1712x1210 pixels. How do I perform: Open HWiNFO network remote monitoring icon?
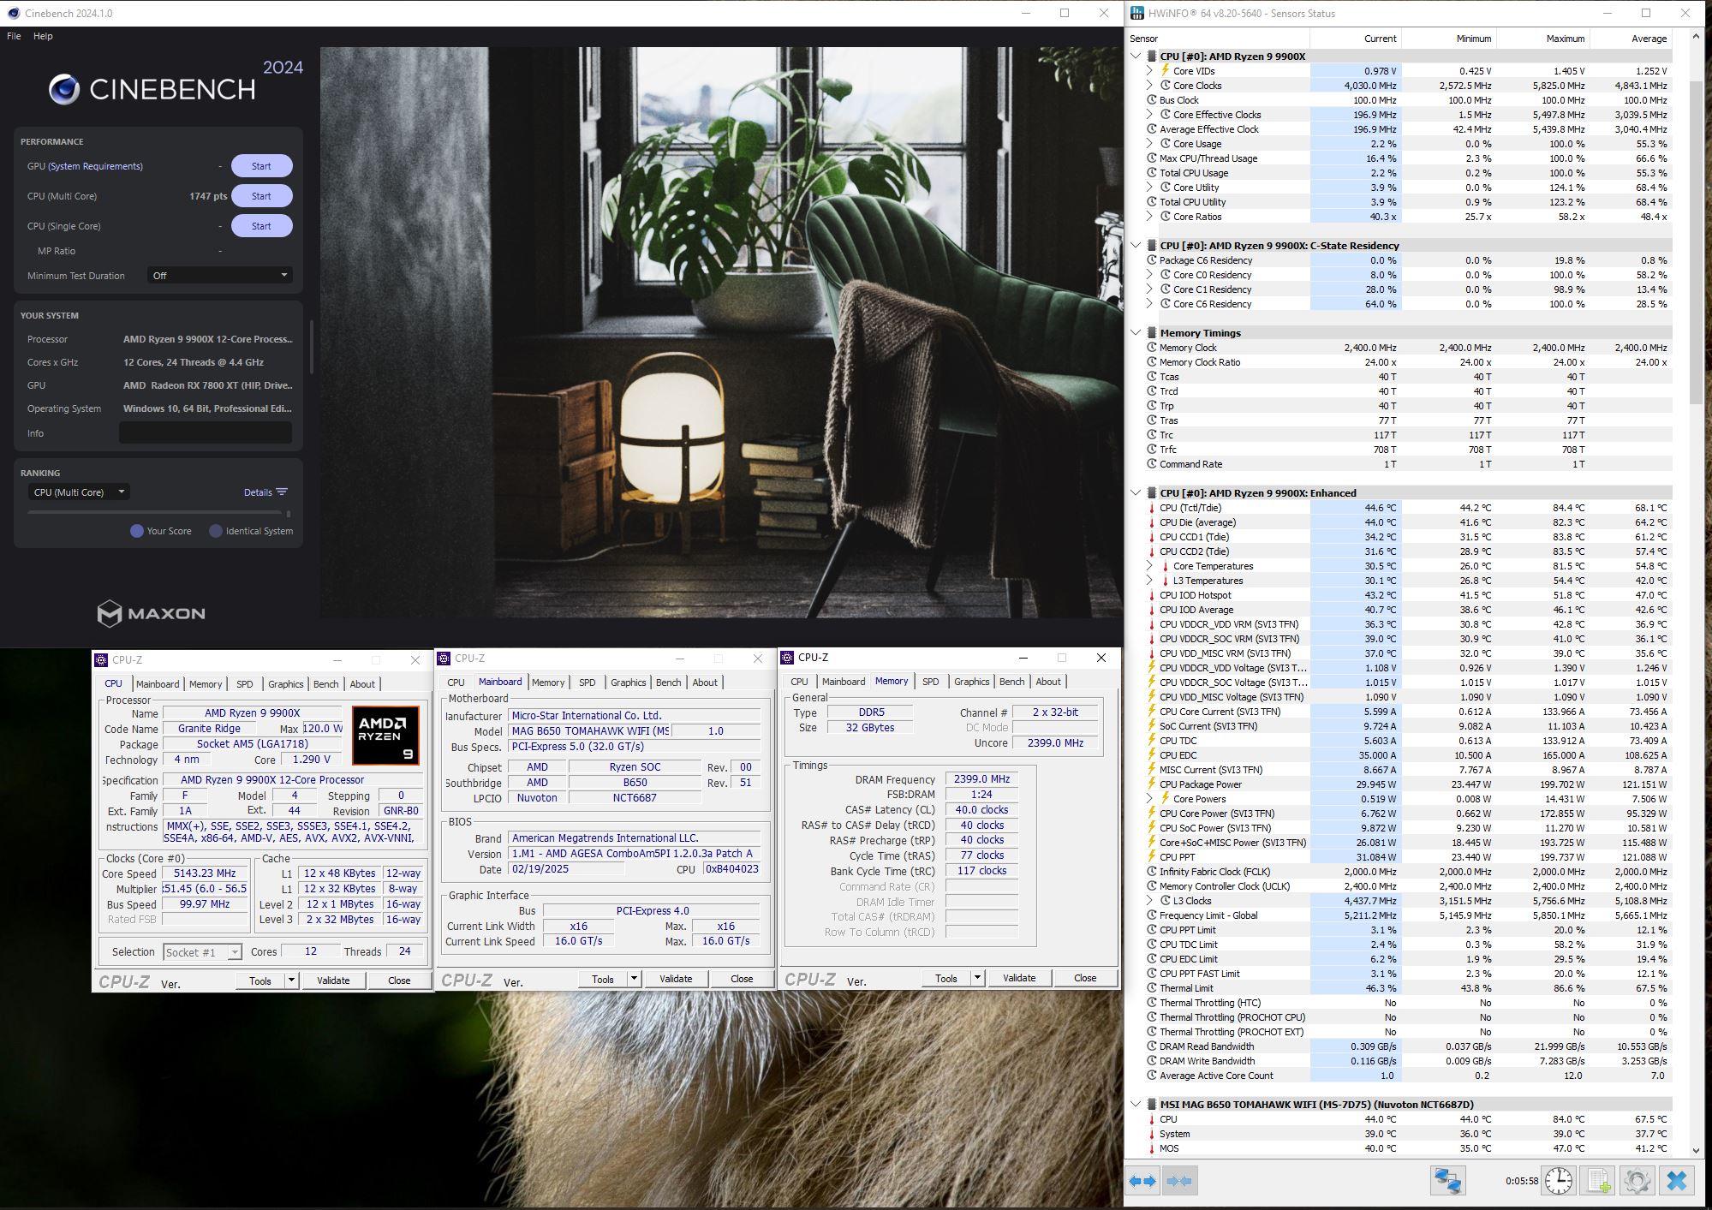[1447, 1181]
